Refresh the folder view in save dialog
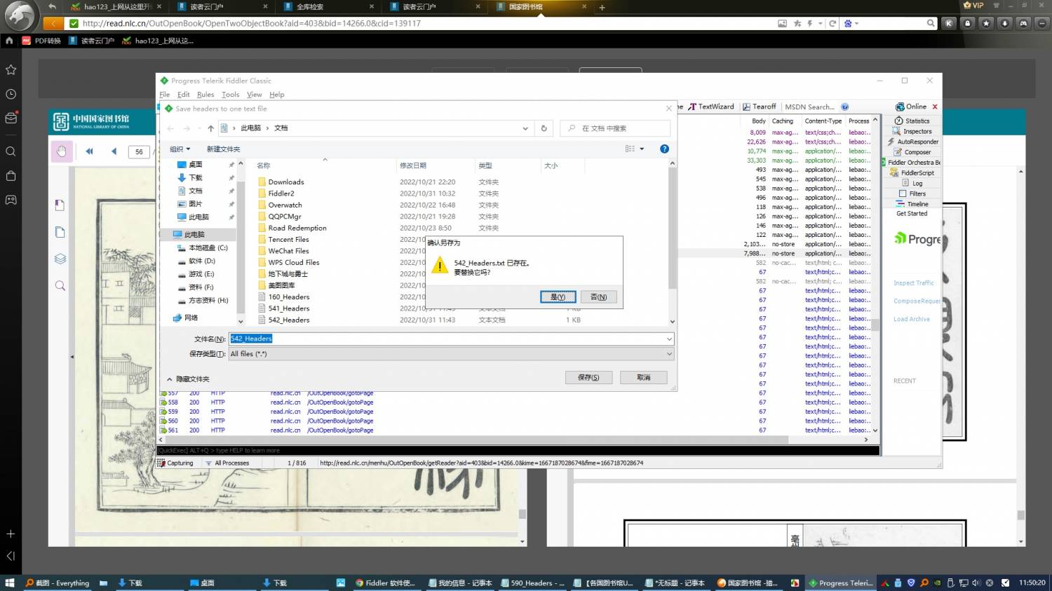Viewport: 1052px width, 591px height. tap(544, 128)
